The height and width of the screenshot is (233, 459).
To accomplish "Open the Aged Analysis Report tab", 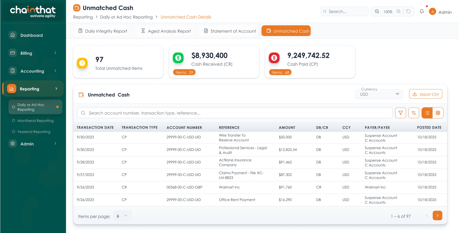I will (x=166, y=31).
